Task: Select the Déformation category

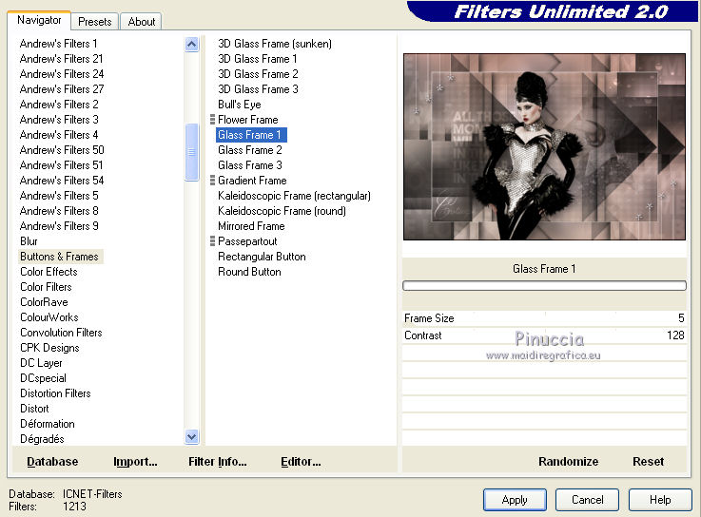Action: [x=48, y=423]
